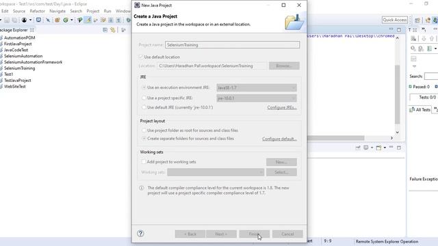Click the JUnit Search field
The image size is (438, 246).
[x=431, y=76]
